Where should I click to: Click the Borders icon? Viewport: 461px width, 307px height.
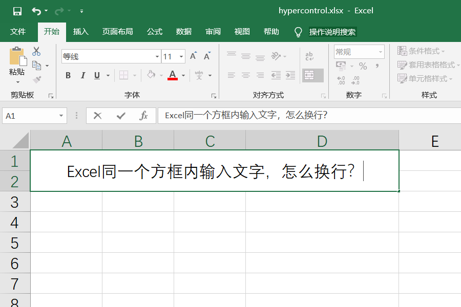(124, 75)
